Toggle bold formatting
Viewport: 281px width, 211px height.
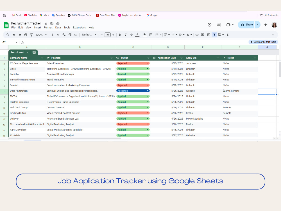[x=120, y=35]
